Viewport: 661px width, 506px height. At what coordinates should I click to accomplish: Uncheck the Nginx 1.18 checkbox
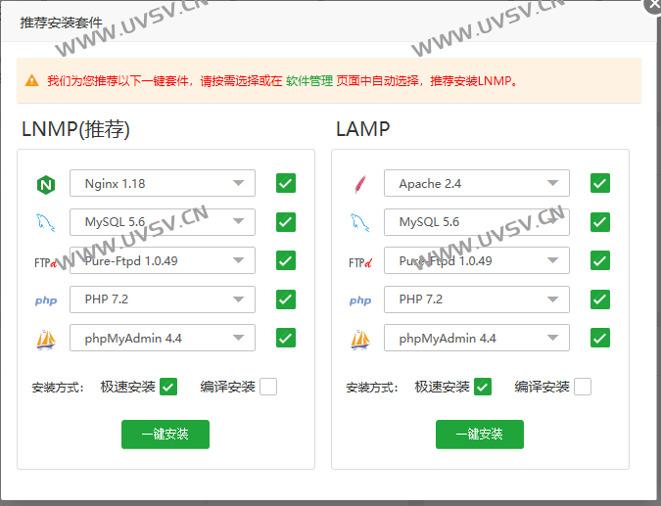pyautogui.click(x=286, y=183)
